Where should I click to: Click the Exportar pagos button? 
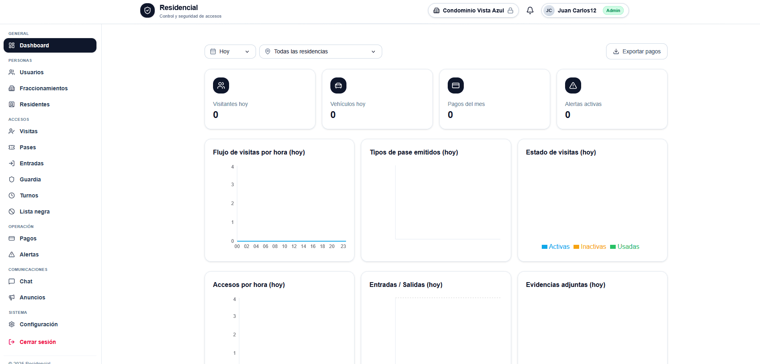click(x=636, y=51)
